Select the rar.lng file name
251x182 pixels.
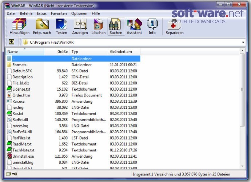pos(18,107)
